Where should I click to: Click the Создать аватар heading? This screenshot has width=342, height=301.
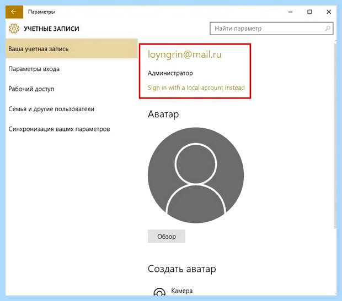pos(181,269)
